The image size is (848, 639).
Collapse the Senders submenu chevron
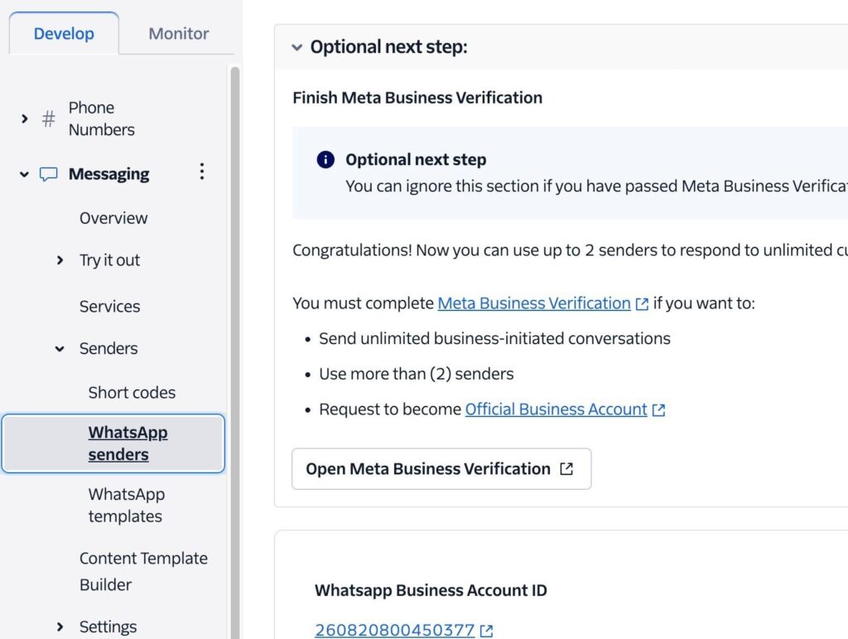click(60, 349)
